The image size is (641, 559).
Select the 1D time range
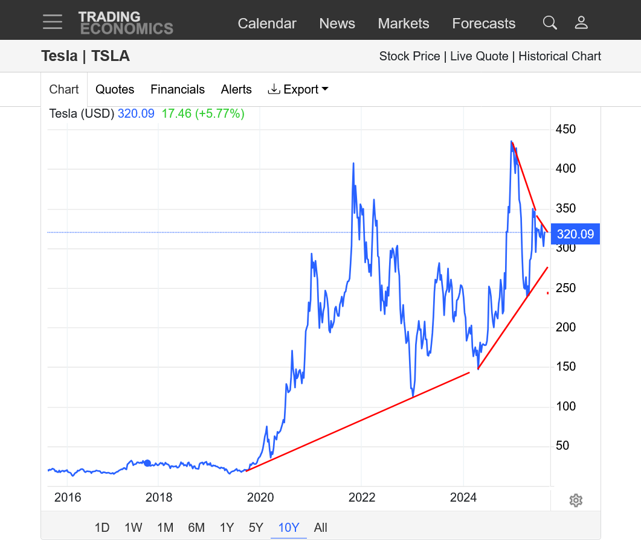[x=101, y=527]
